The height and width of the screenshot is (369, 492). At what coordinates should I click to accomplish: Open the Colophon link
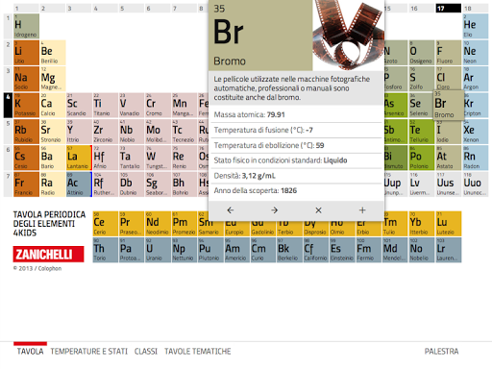[x=50, y=268]
